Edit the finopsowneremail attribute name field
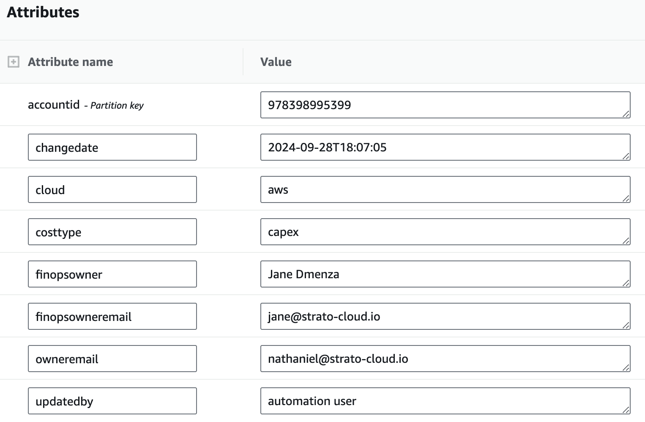This screenshot has height=422, width=645. (x=112, y=316)
